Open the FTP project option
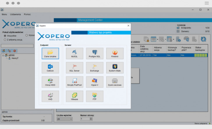This screenshot has width=212, height=129. tap(95, 96)
